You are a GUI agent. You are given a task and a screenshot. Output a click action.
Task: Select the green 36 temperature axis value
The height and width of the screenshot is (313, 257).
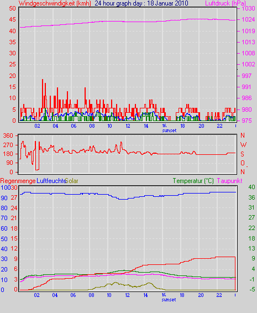coord(251,197)
